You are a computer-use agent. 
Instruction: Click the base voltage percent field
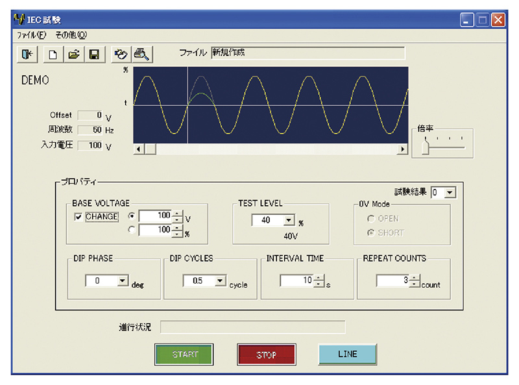pos(156,230)
